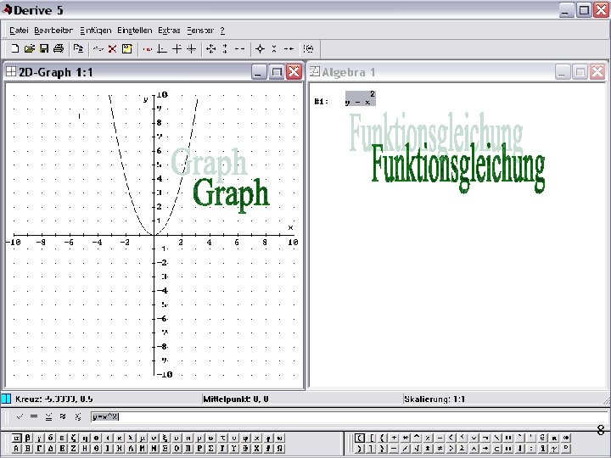Click the plot region settings icon at toolbar end

click(308, 48)
